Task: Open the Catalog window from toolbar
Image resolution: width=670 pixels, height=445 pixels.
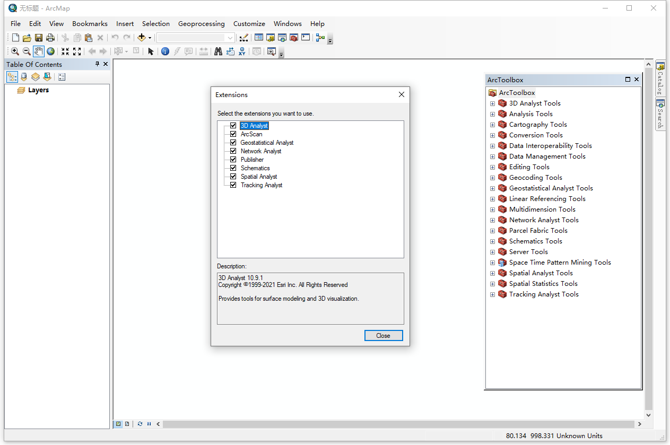Action: coord(271,38)
